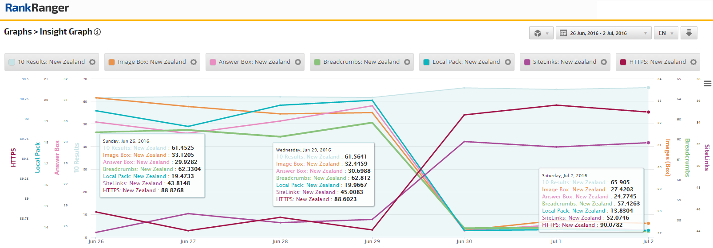Open HTTPS series settings gear
This screenshot has height=248, width=713.
click(693, 62)
